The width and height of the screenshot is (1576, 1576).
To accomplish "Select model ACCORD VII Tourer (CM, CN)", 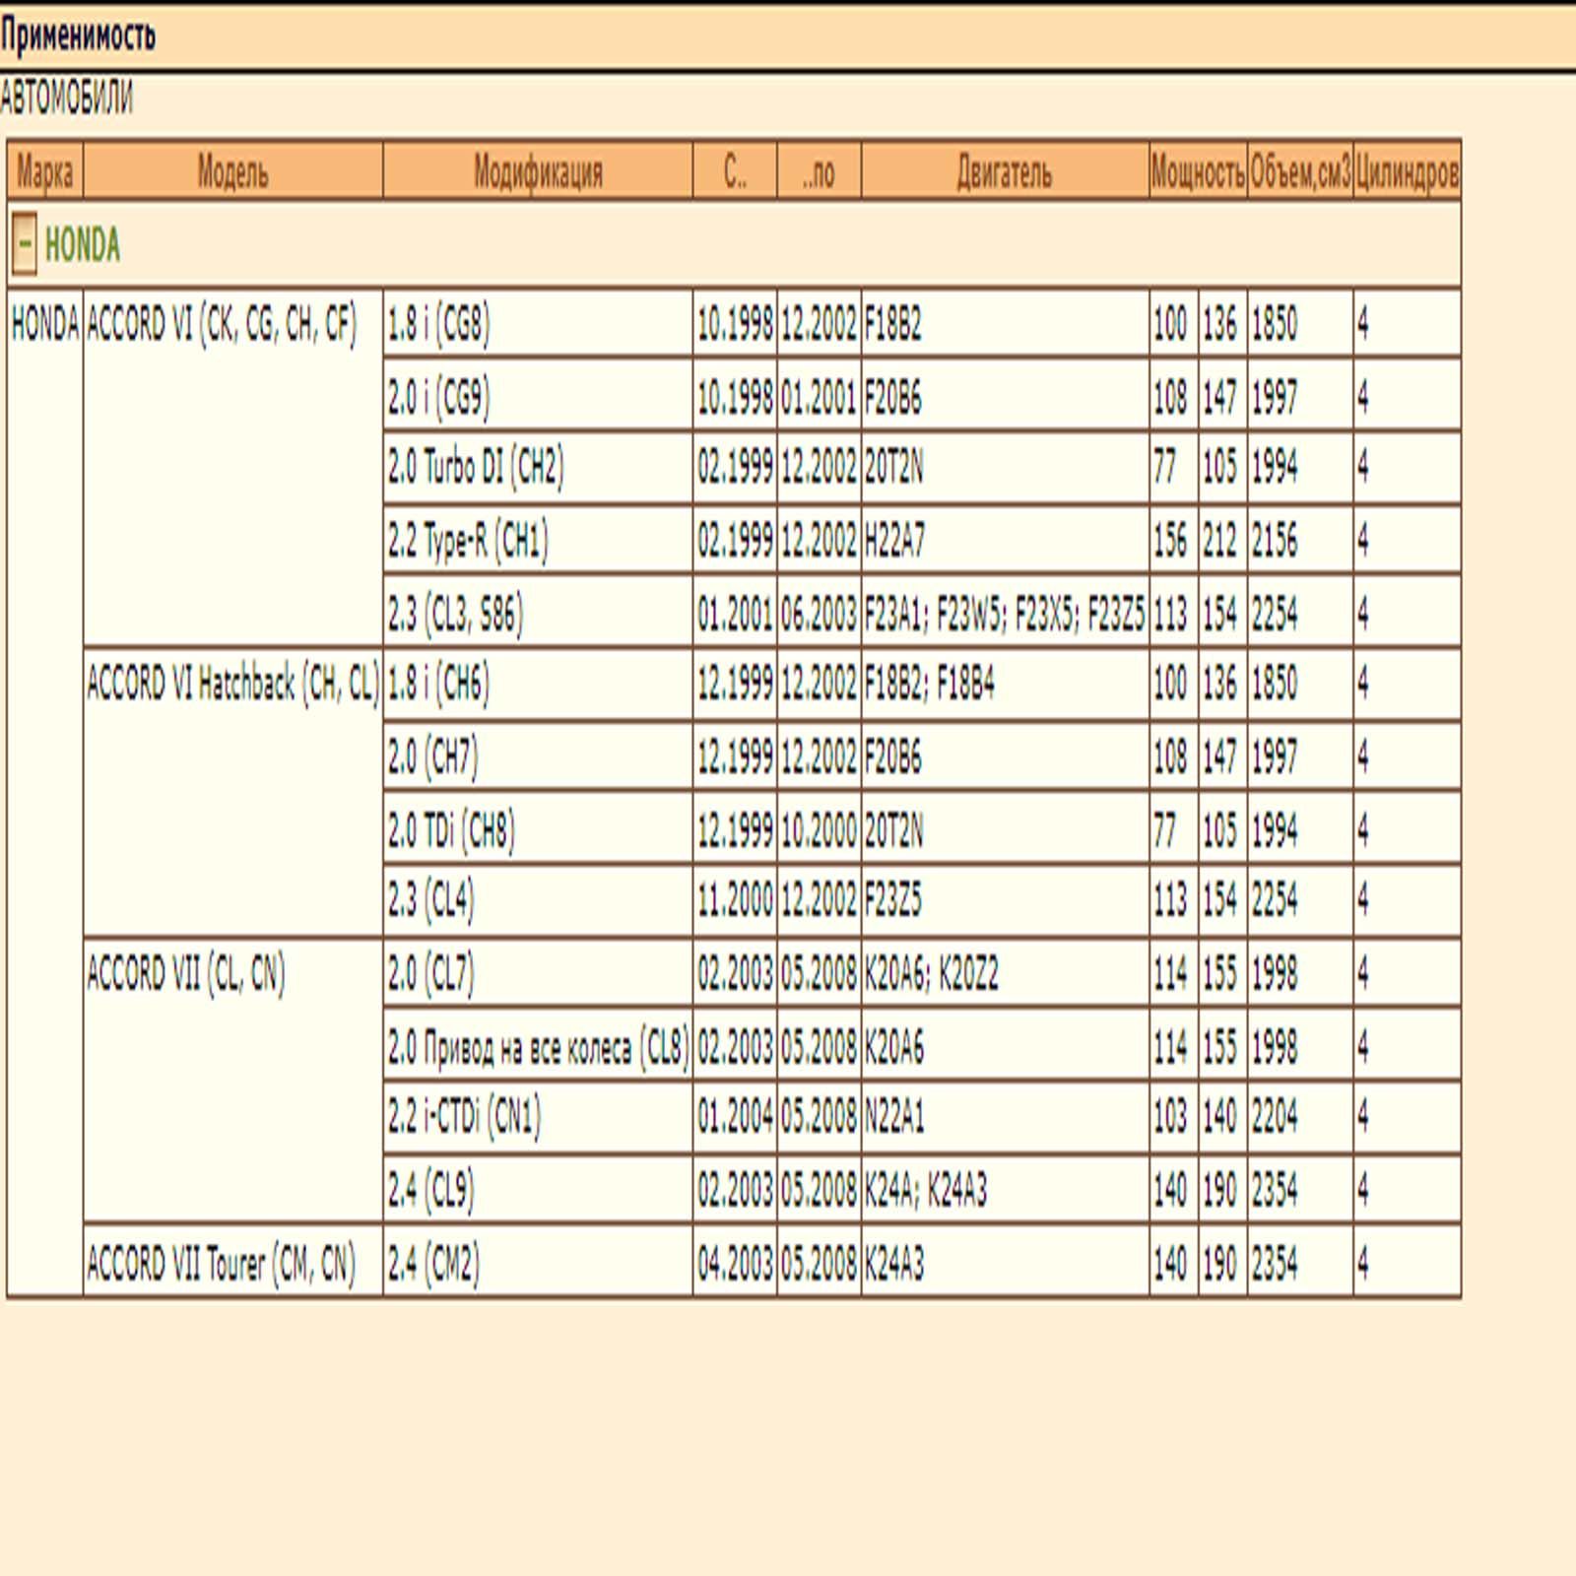I will (x=221, y=1263).
